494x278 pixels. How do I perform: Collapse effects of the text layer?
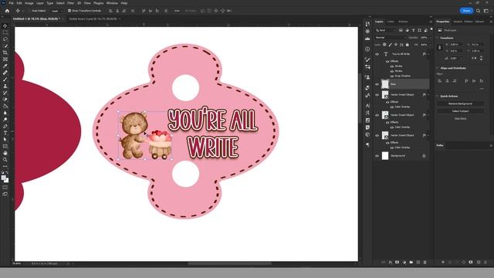(x=428, y=54)
